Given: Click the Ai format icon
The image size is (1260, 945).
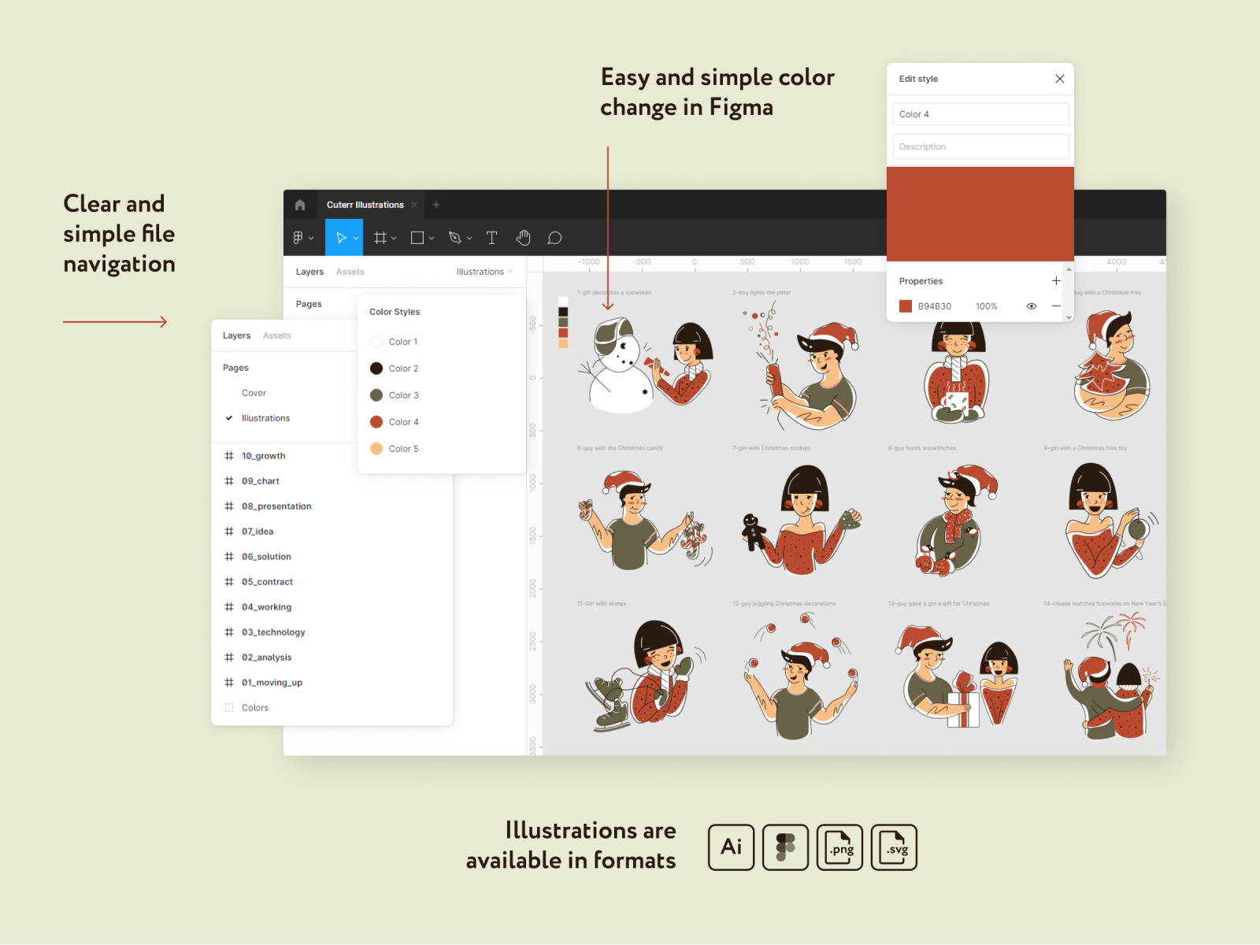Looking at the screenshot, I should 732,847.
